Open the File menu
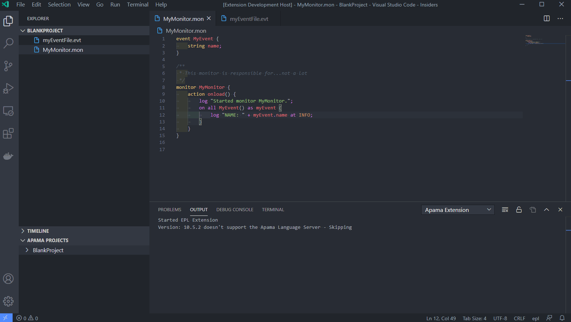571x322 pixels. click(21, 5)
